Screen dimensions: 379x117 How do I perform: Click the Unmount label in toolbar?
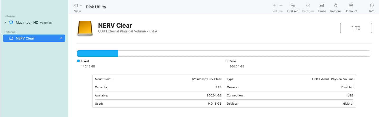pyautogui.click(x=351, y=11)
